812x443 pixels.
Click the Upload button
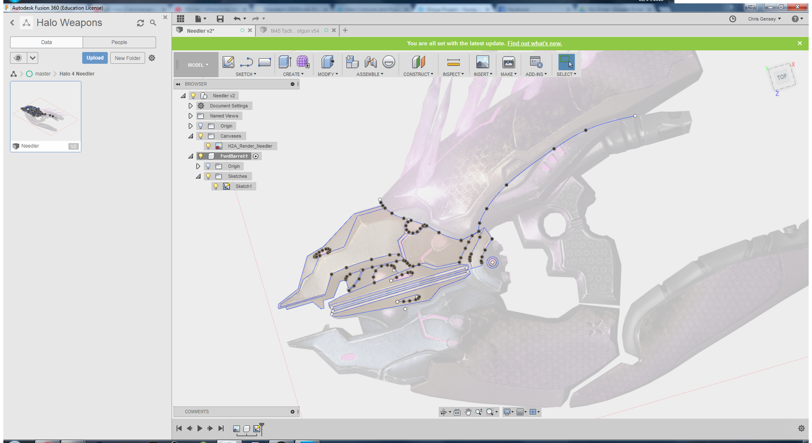[x=95, y=58]
